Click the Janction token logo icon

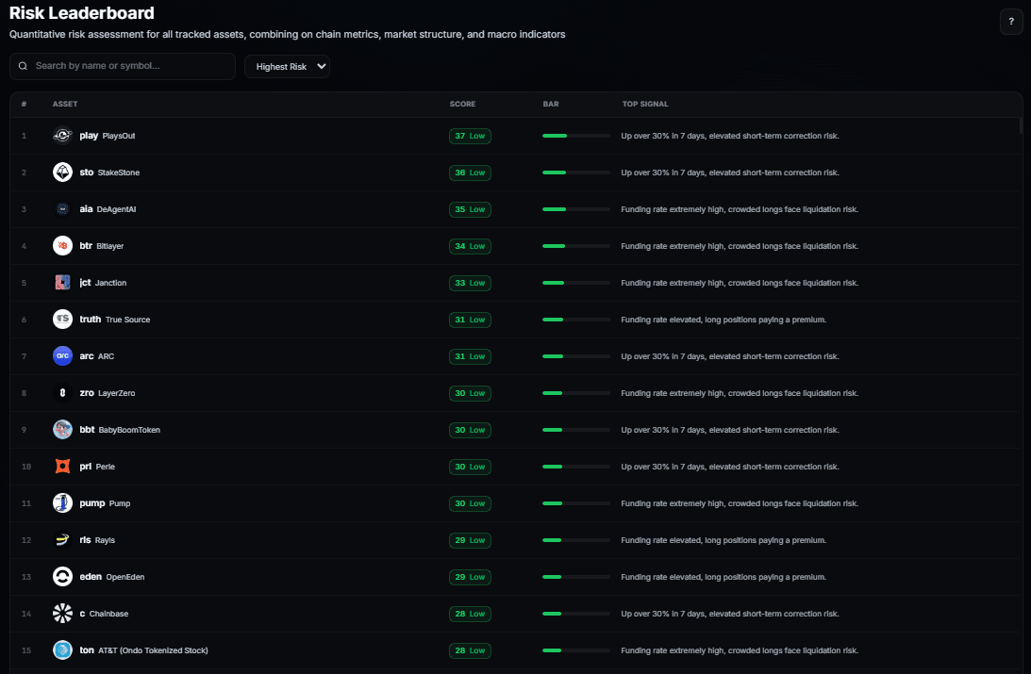tap(62, 283)
